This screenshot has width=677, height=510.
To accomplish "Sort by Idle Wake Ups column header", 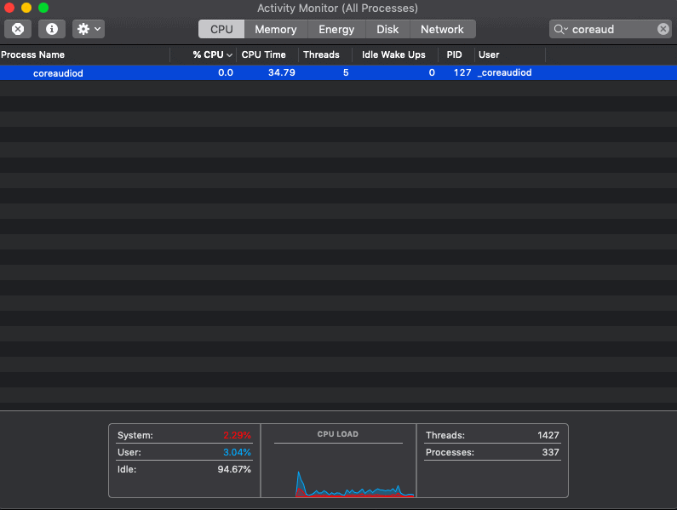I will tap(395, 54).
